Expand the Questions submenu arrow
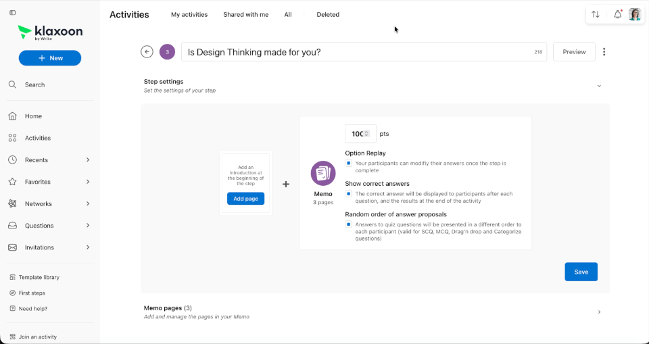Viewport: 649px width, 344px height. 88,226
